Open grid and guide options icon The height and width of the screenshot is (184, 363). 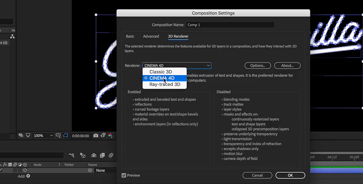coord(58,135)
